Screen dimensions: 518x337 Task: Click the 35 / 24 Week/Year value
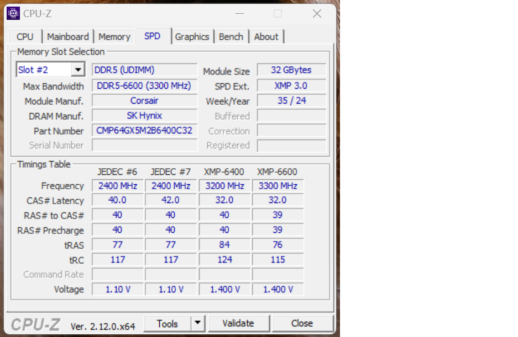(x=291, y=100)
